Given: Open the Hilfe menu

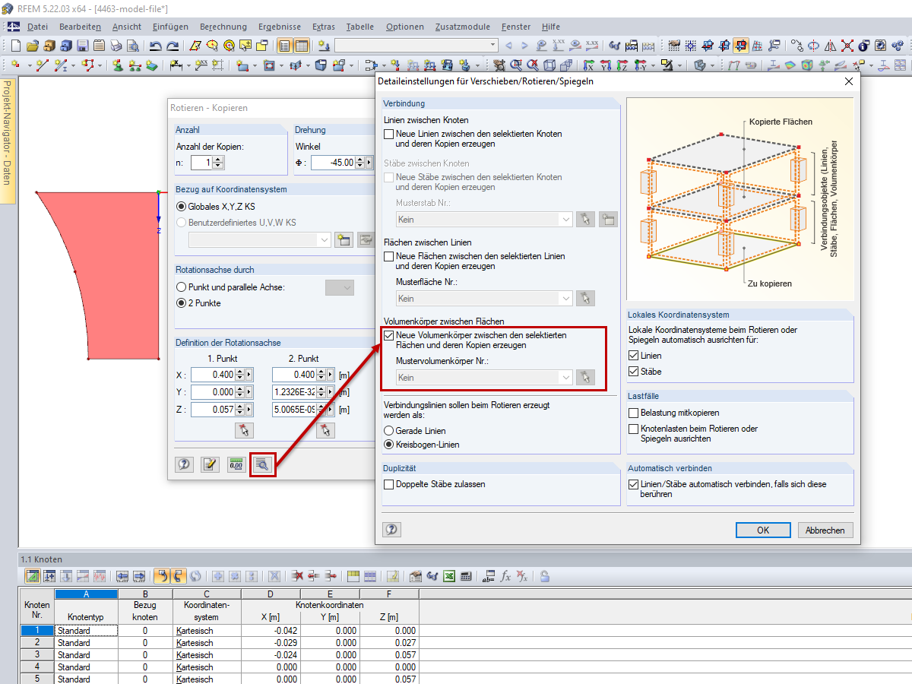Looking at the screenshot, I should pos(551,27).
